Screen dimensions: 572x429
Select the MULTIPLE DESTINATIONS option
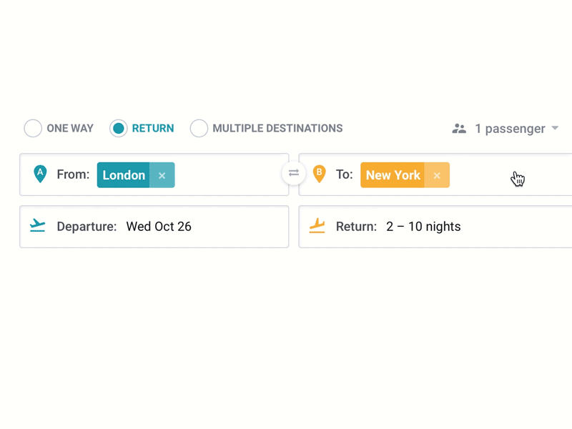199,128
